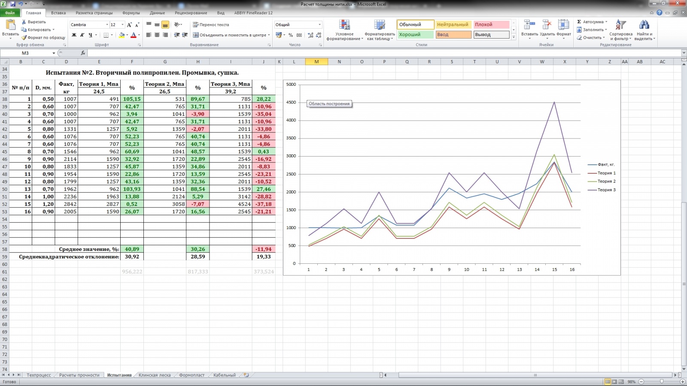
Task: Open Сортировка и фильтр menu
Action: click(x=620, y=30)
